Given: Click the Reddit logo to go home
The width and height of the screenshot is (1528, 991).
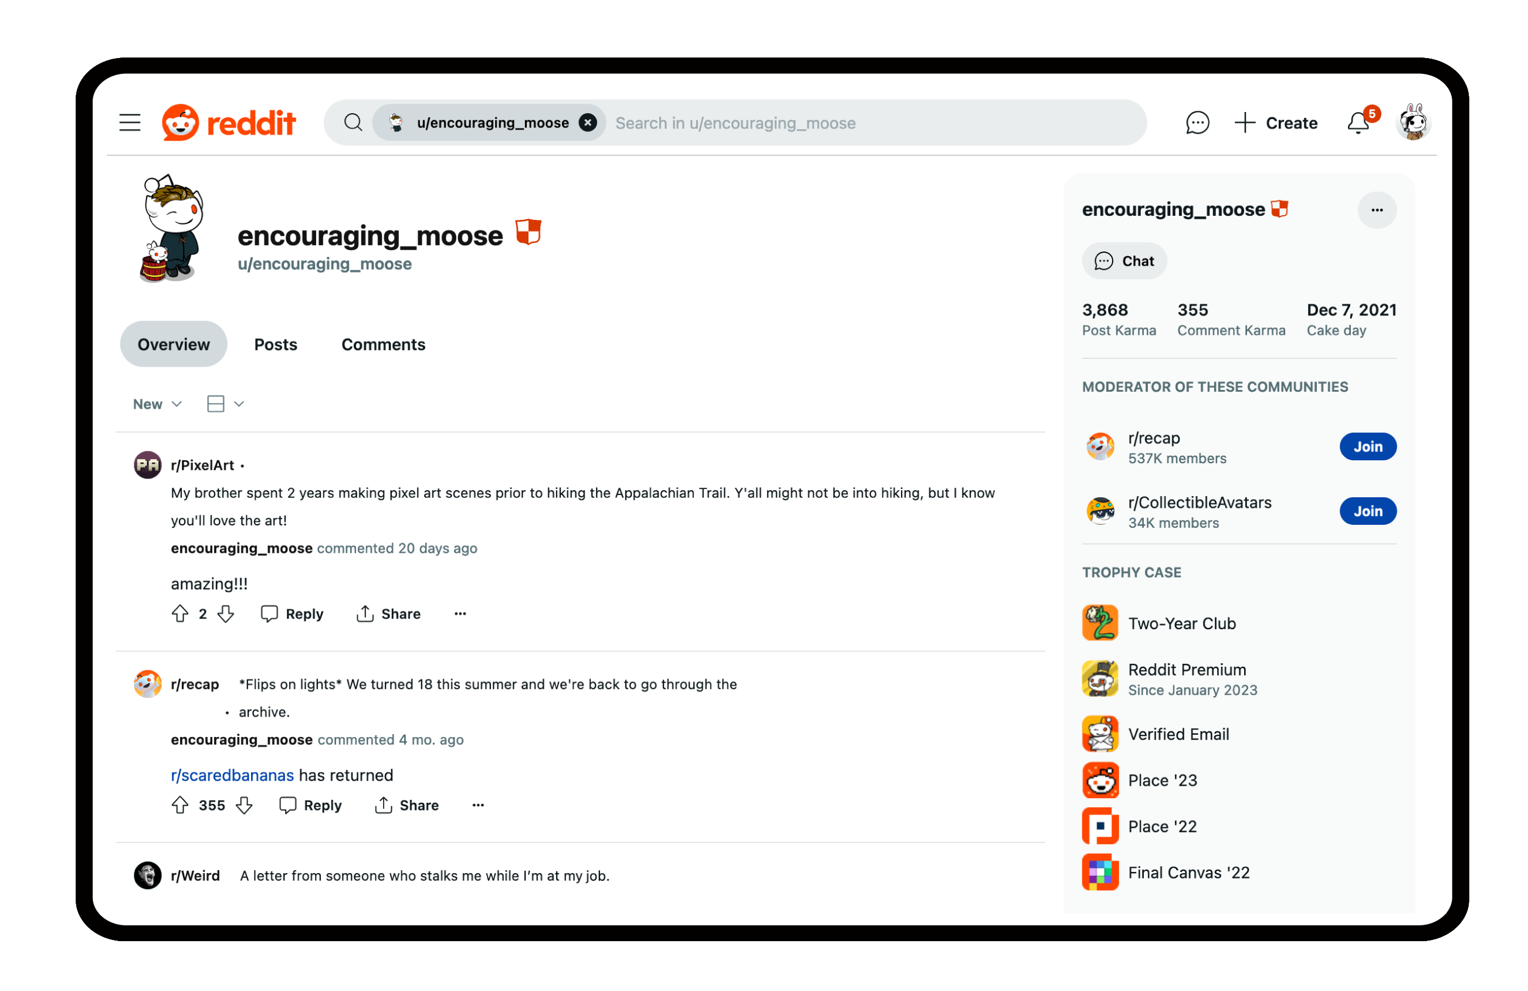Looking at the screenshot, I should pos(229,123).
